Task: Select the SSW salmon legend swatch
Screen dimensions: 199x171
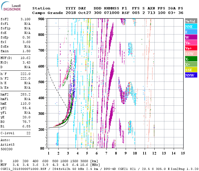Action: click(191, 54)
